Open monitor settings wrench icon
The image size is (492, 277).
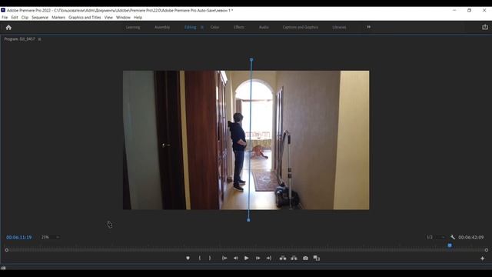click(x=453, y=237)
